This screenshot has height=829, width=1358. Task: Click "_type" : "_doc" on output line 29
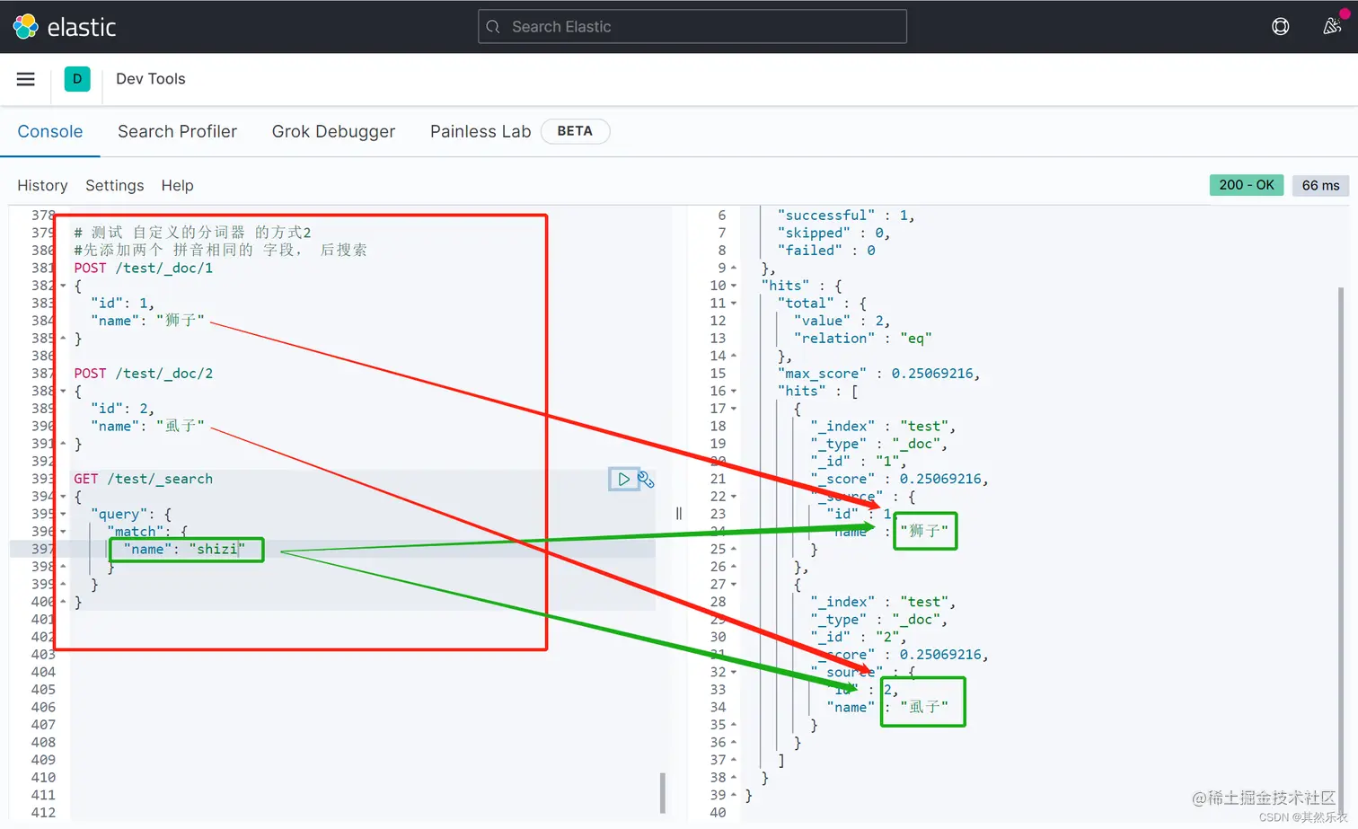[878, 620]
